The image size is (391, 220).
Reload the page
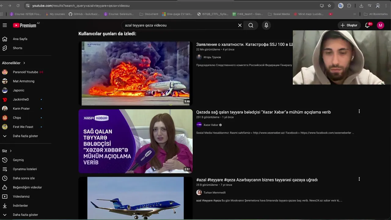pos(18,5)
